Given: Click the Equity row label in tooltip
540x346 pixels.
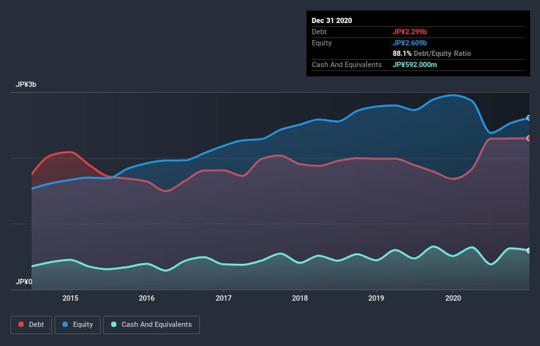Looking at the screenshot, I should tap(322, 43).
